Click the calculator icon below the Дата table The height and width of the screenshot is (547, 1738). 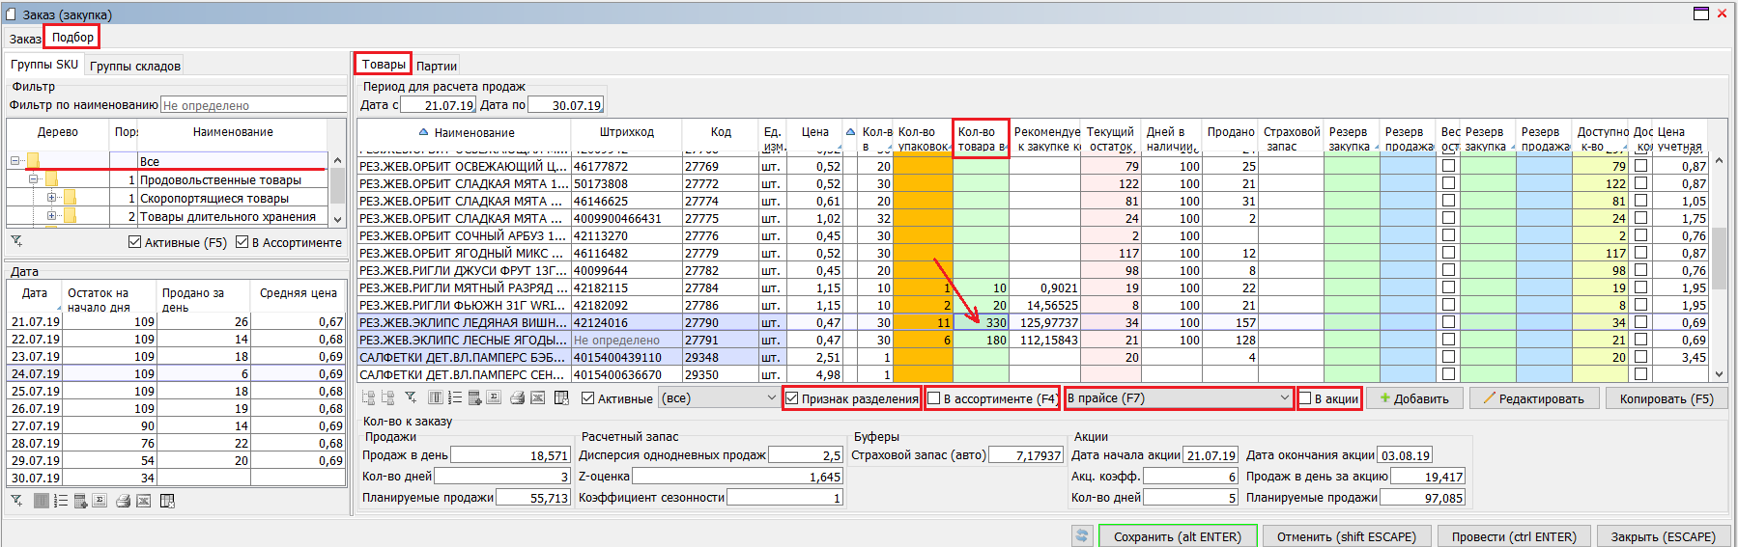80,501
